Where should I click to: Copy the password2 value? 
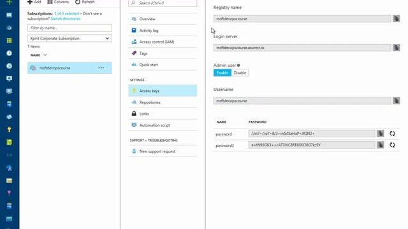point(381,145)
